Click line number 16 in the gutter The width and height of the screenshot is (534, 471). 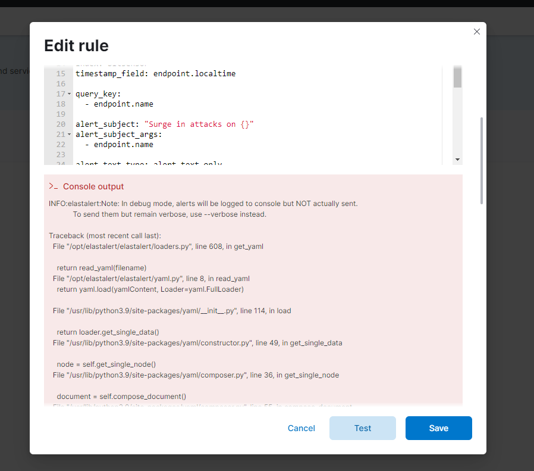click(x=61, y=84)
